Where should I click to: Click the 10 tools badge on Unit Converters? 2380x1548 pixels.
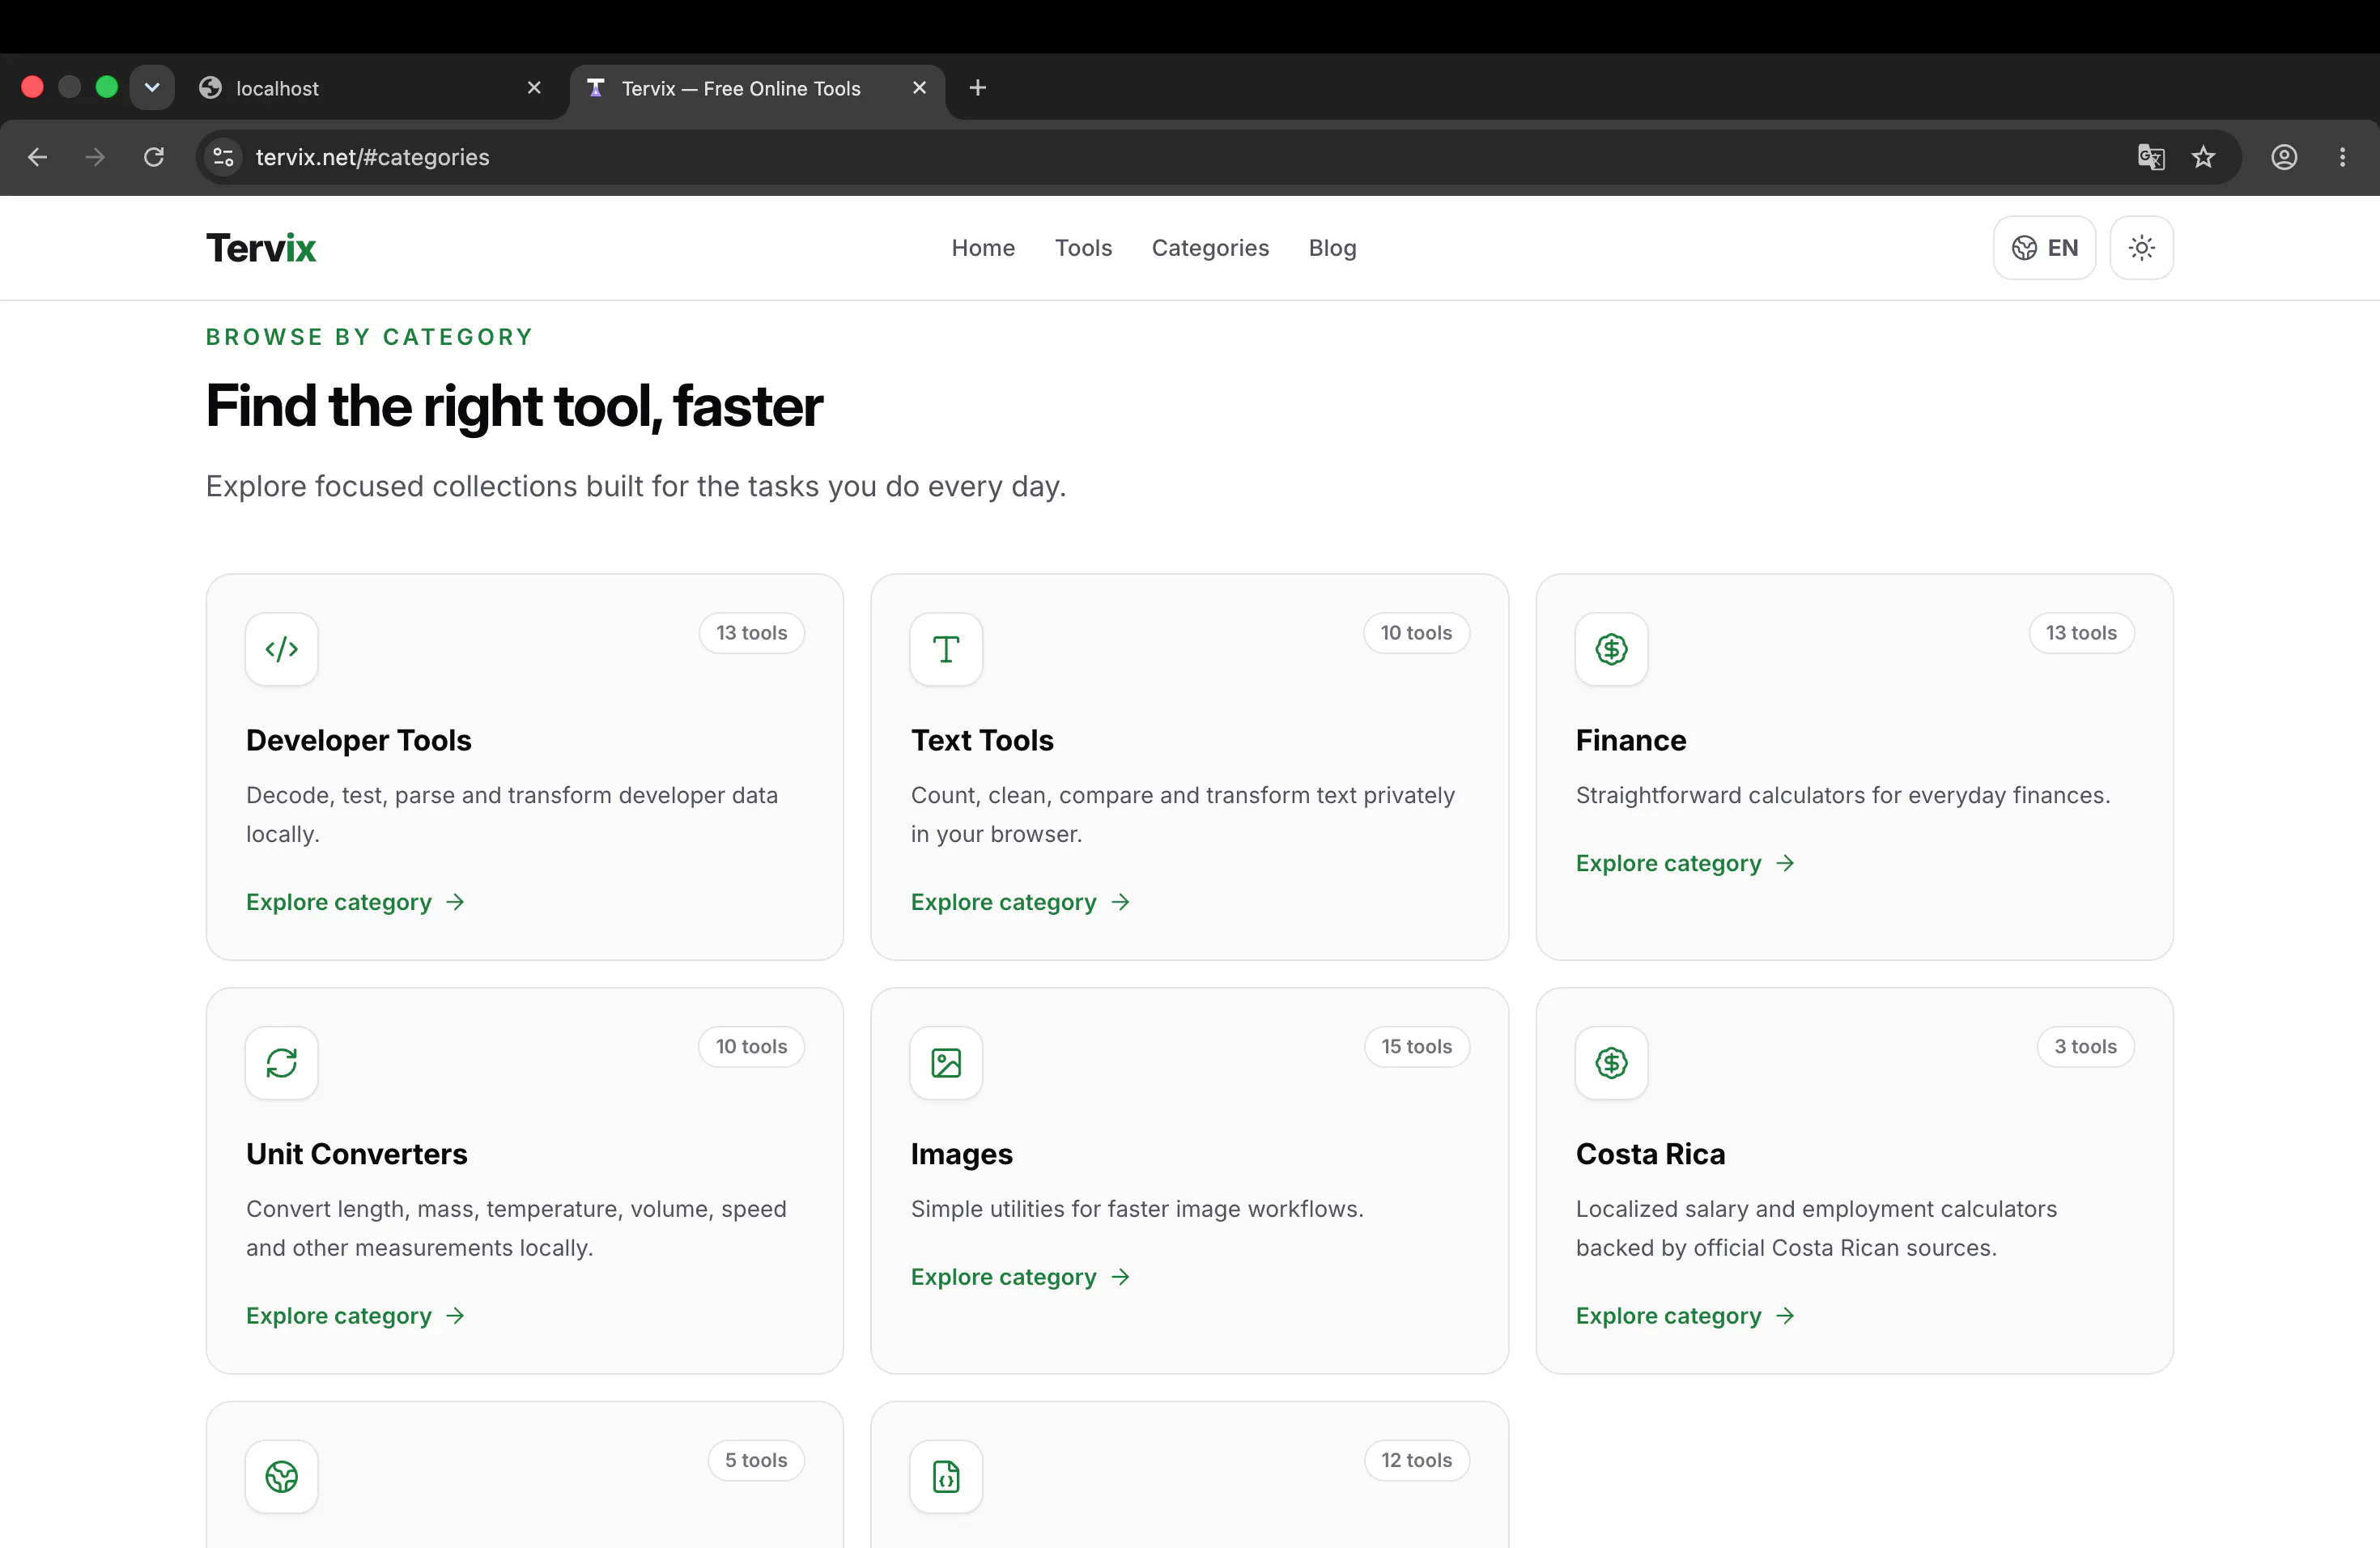751,1047
